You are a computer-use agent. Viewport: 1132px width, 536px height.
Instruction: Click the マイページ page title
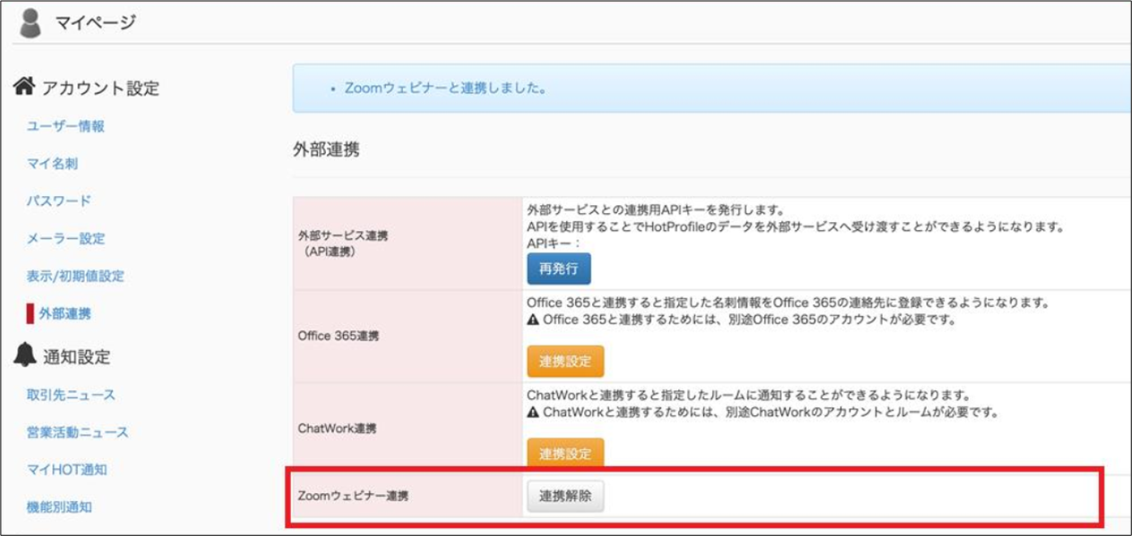(x=95, y=23)
